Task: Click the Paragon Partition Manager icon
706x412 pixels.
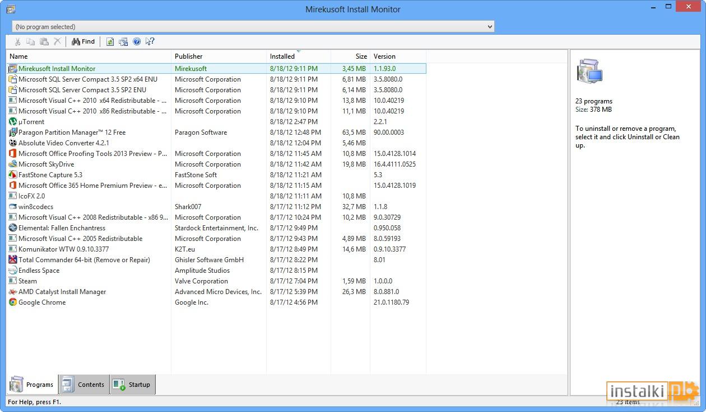Action: point(13,132)
